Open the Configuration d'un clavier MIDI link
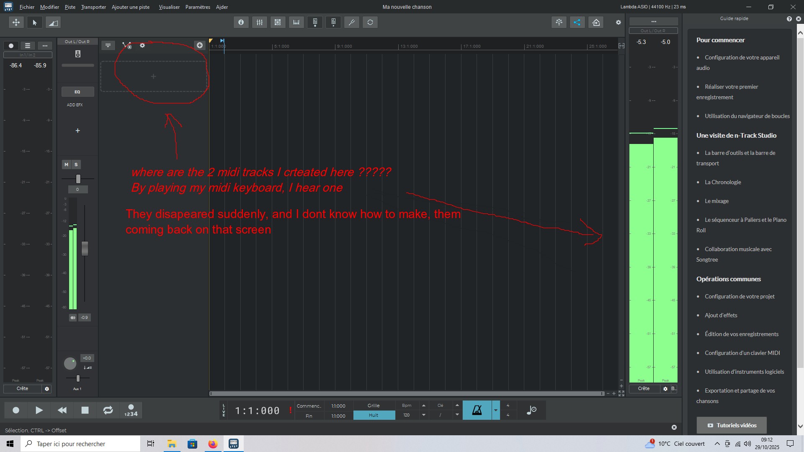Viewport: 804px width, 452px height. coord(742,353)
